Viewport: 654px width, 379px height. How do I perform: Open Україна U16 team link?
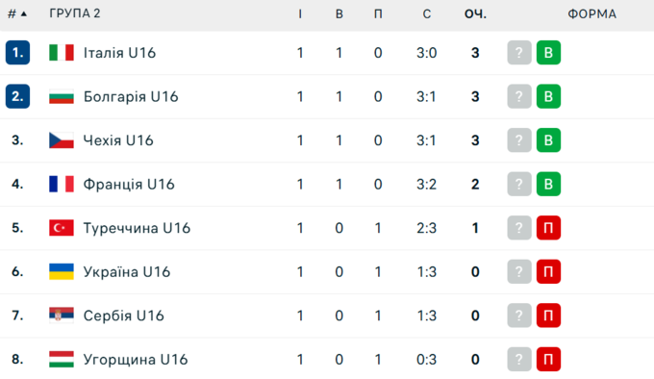[x=126, y=272]
